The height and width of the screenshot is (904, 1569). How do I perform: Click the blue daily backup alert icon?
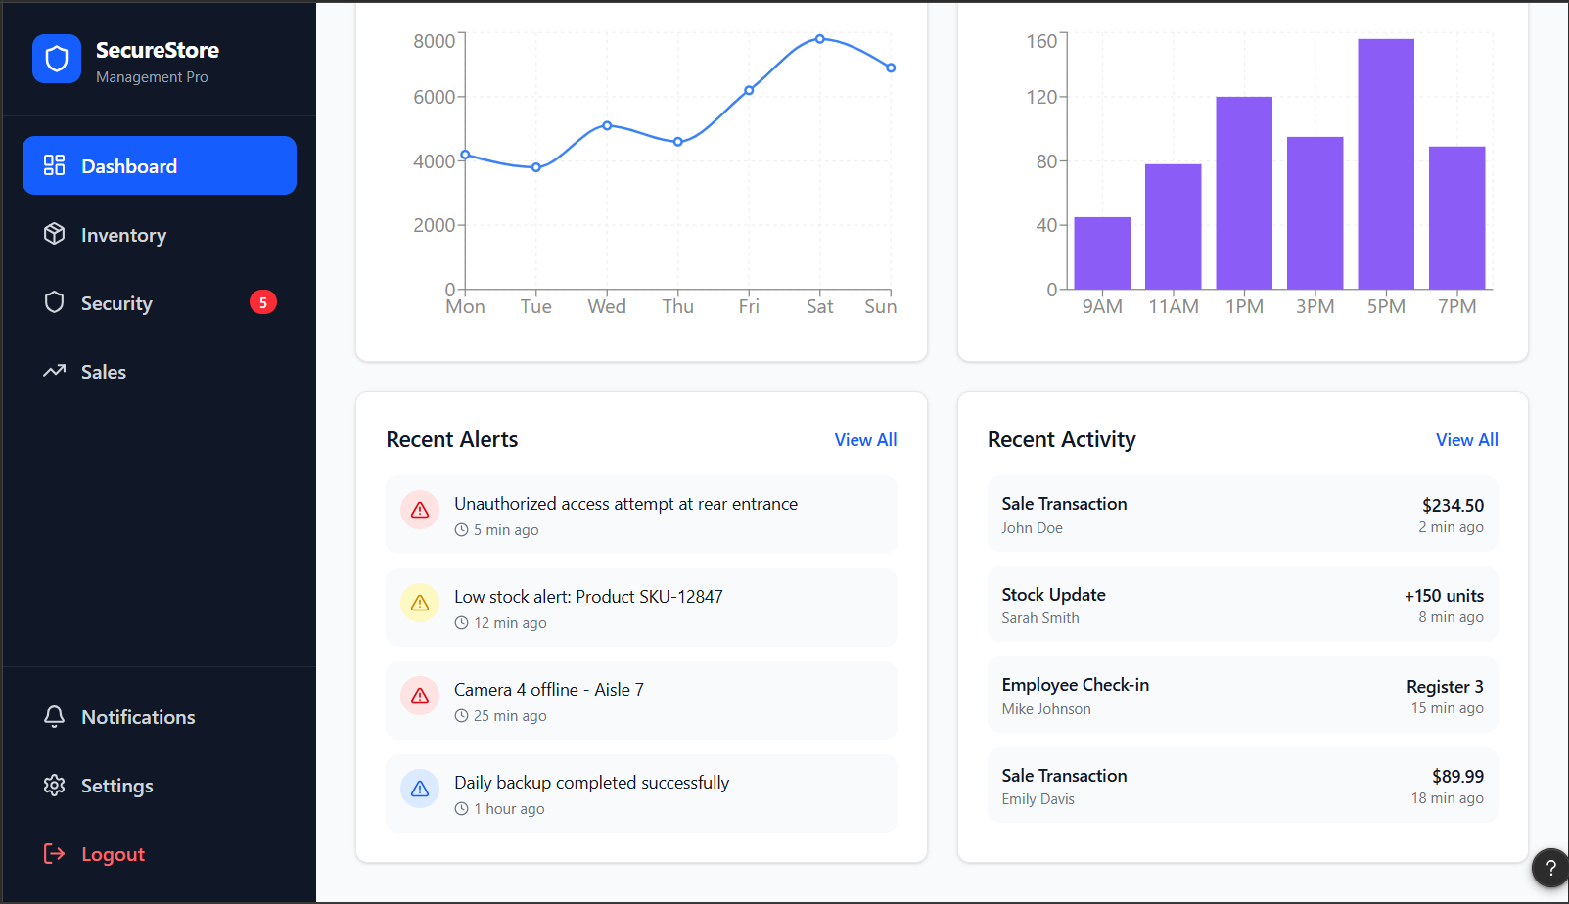coord(420,789)
